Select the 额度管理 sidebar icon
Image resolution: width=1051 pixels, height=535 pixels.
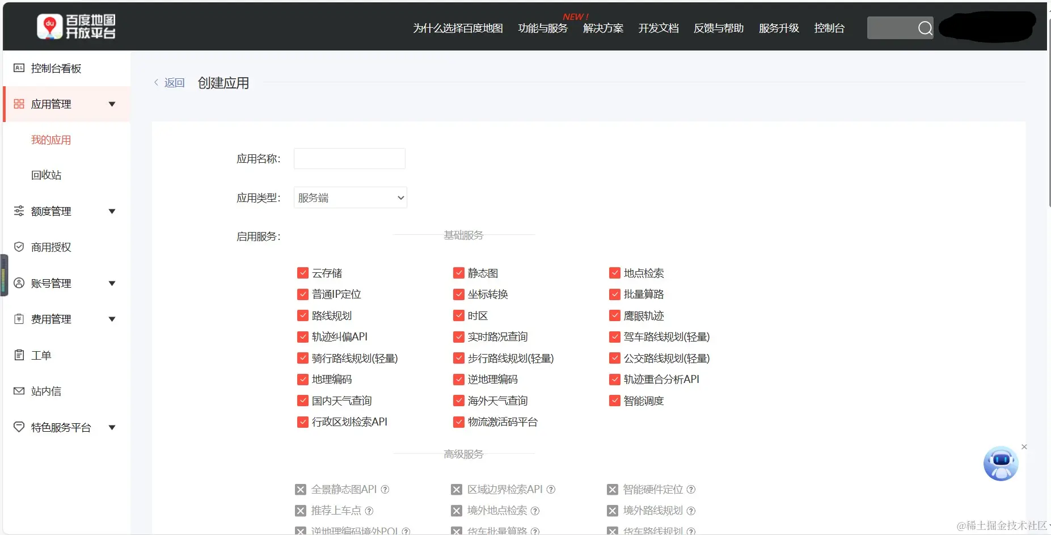click(19, 210)
